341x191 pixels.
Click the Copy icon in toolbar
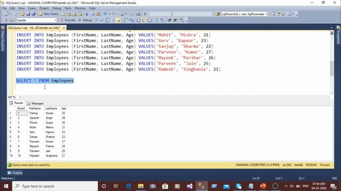pyautogui.click(x=92, y=14)
